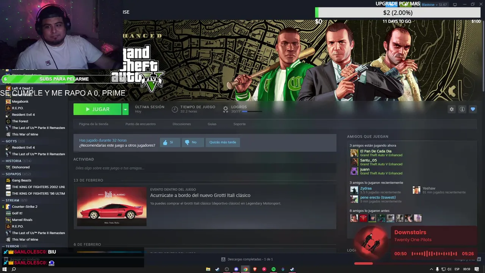Collapse the SOPAPOS library category

(x=3, y=174)
